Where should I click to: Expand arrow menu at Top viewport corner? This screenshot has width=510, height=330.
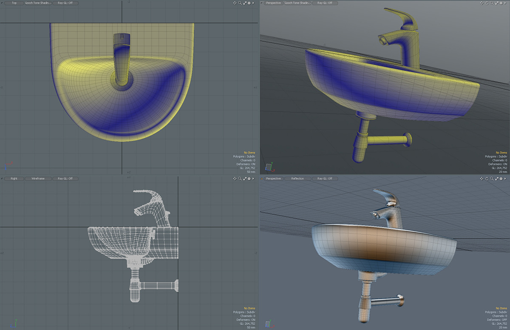pos(253,3)
